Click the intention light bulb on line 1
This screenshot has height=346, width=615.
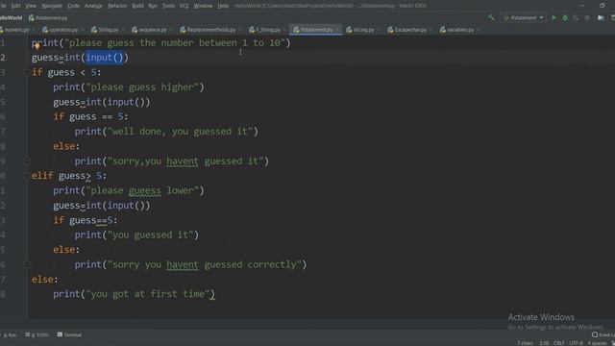click(x=37, y=47)
